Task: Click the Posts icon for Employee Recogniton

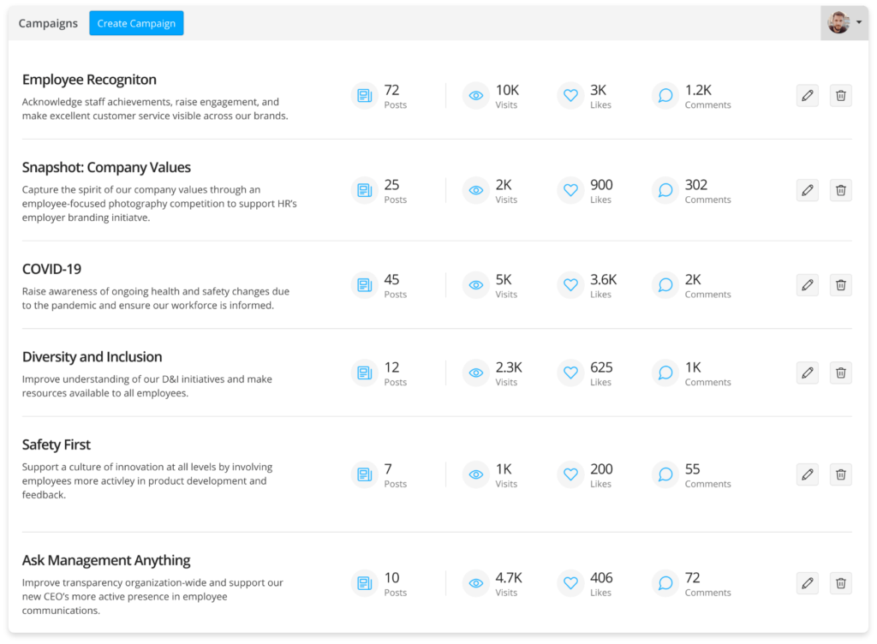Action: click(x=364, y=95)
